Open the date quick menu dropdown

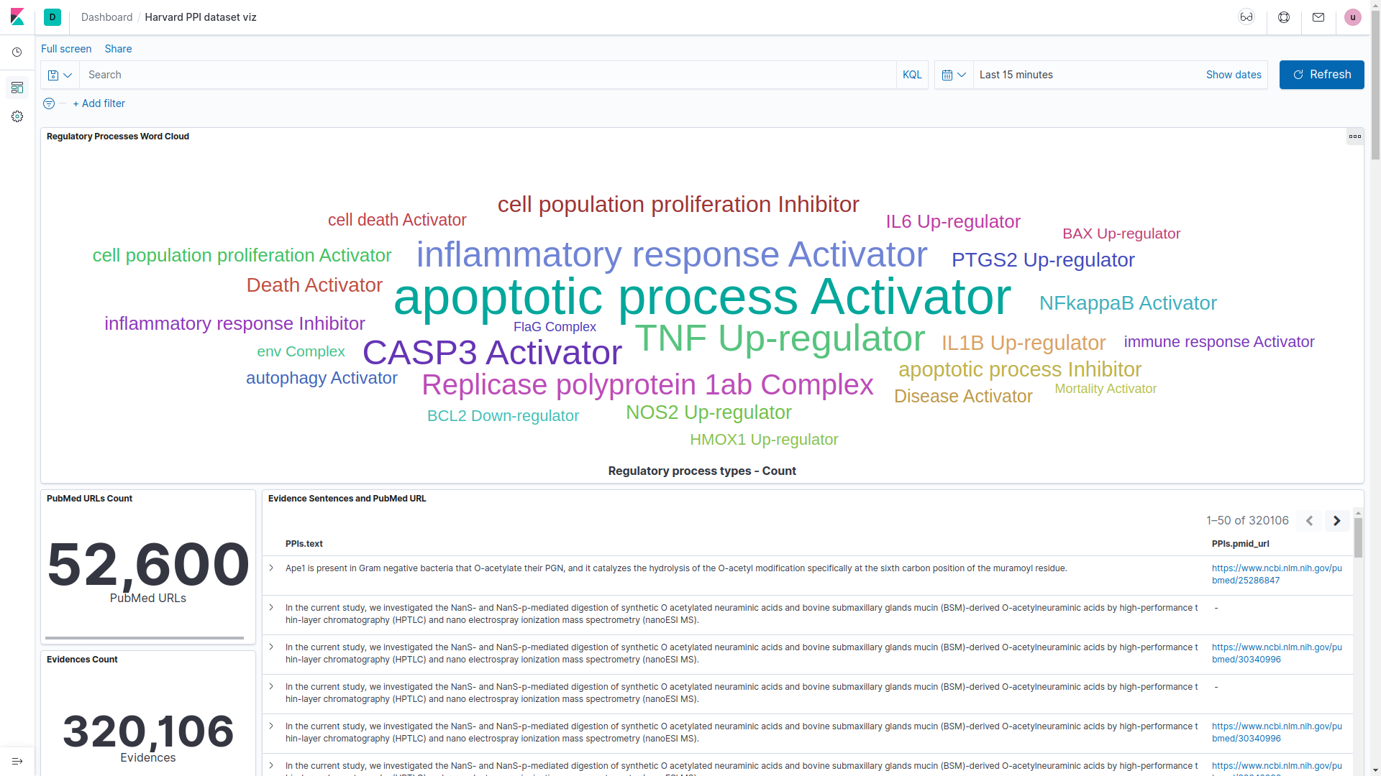[x=954, y=75]
